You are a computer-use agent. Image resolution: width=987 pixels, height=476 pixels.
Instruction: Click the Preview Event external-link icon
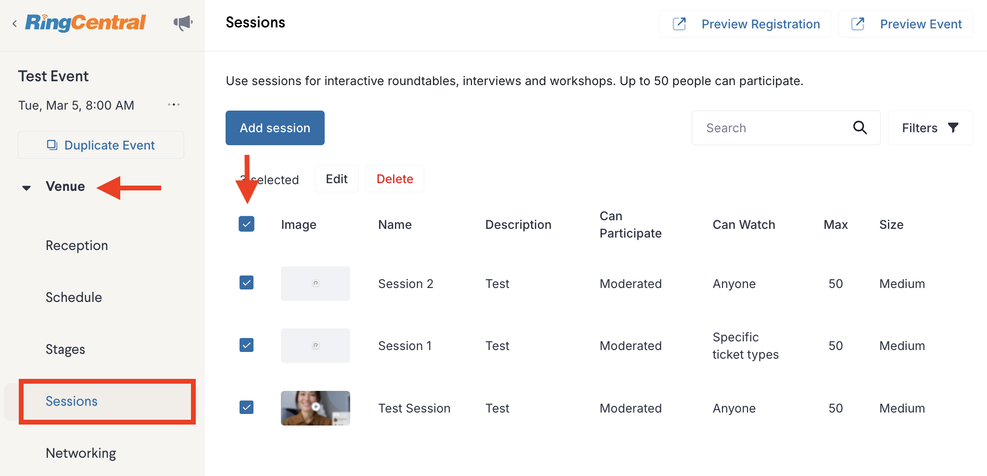(858, 24)
